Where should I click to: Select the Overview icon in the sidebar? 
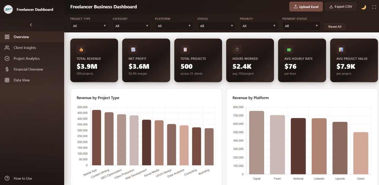pyautogui.click(x=7, y=37)
